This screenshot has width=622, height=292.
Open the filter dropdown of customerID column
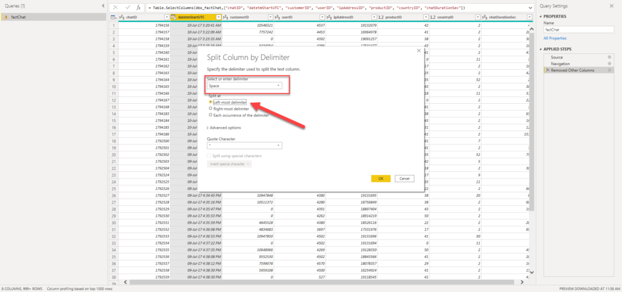270,17
